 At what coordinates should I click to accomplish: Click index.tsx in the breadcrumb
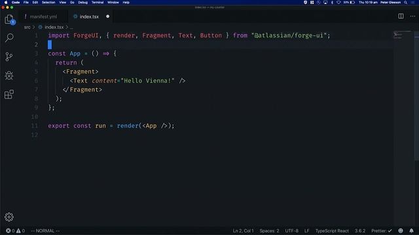[54, 27]
